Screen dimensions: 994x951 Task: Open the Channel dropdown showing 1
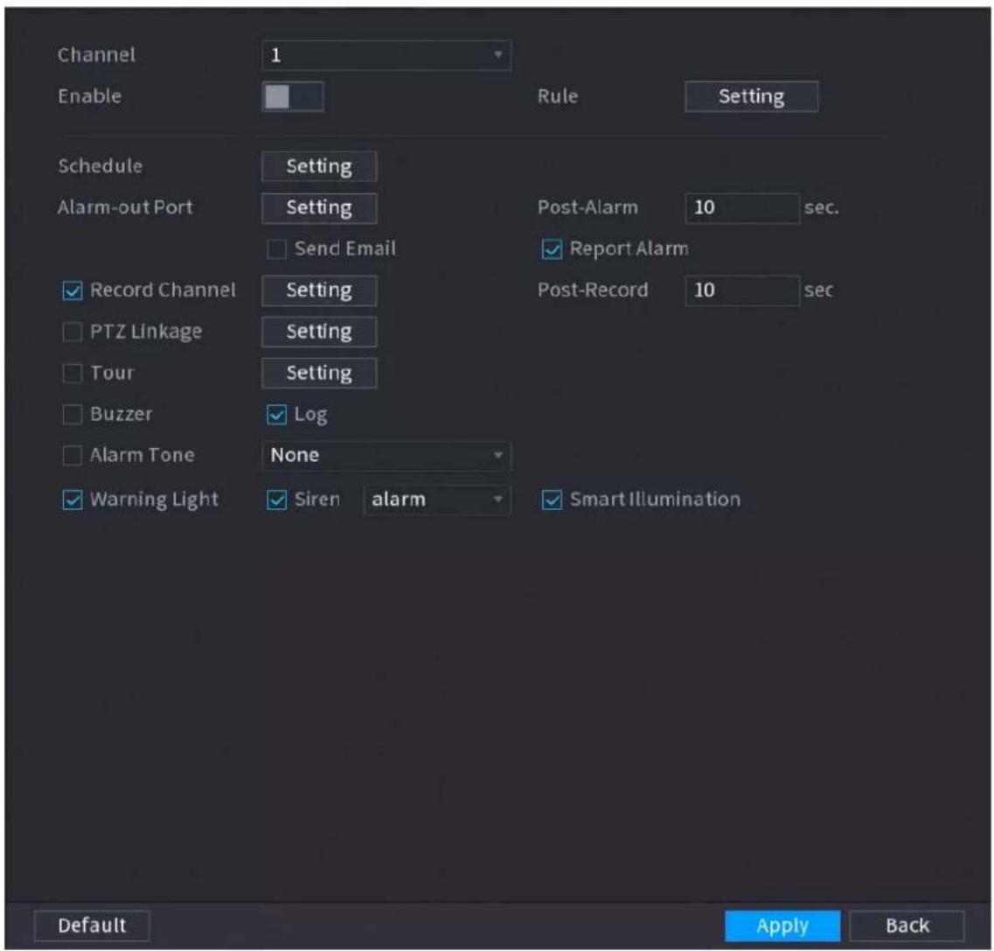(x=386, y=55)
